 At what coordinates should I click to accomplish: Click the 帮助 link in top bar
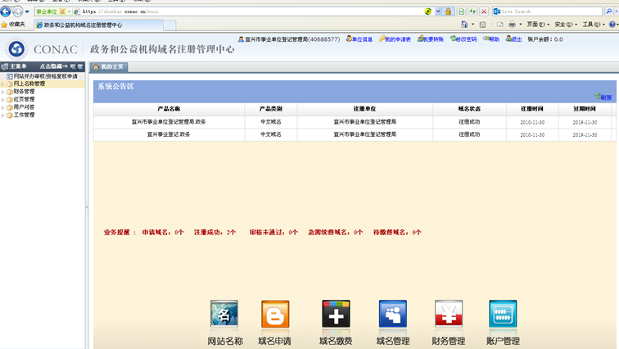click(x=491, y=39)
